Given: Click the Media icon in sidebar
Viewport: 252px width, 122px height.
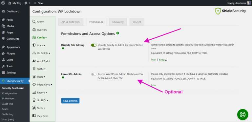Looking at the screenshot, I should click(3, 26).
